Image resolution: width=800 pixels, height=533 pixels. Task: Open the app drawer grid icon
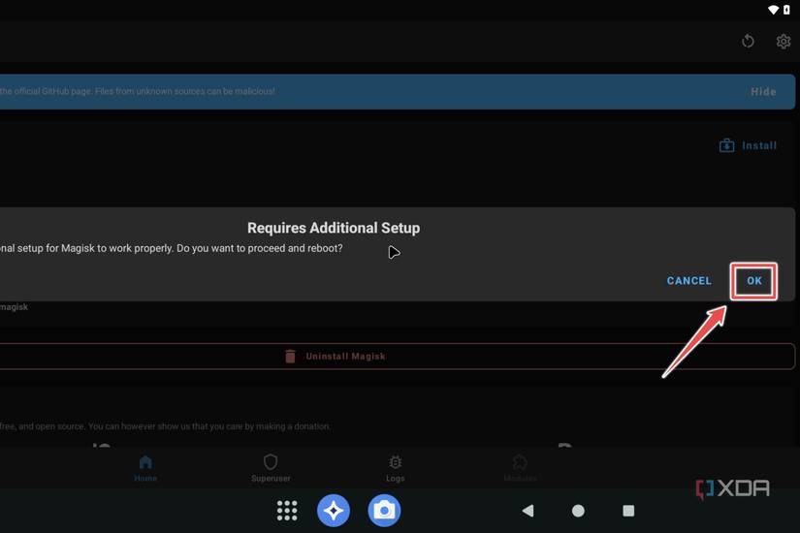coord(287,511)
